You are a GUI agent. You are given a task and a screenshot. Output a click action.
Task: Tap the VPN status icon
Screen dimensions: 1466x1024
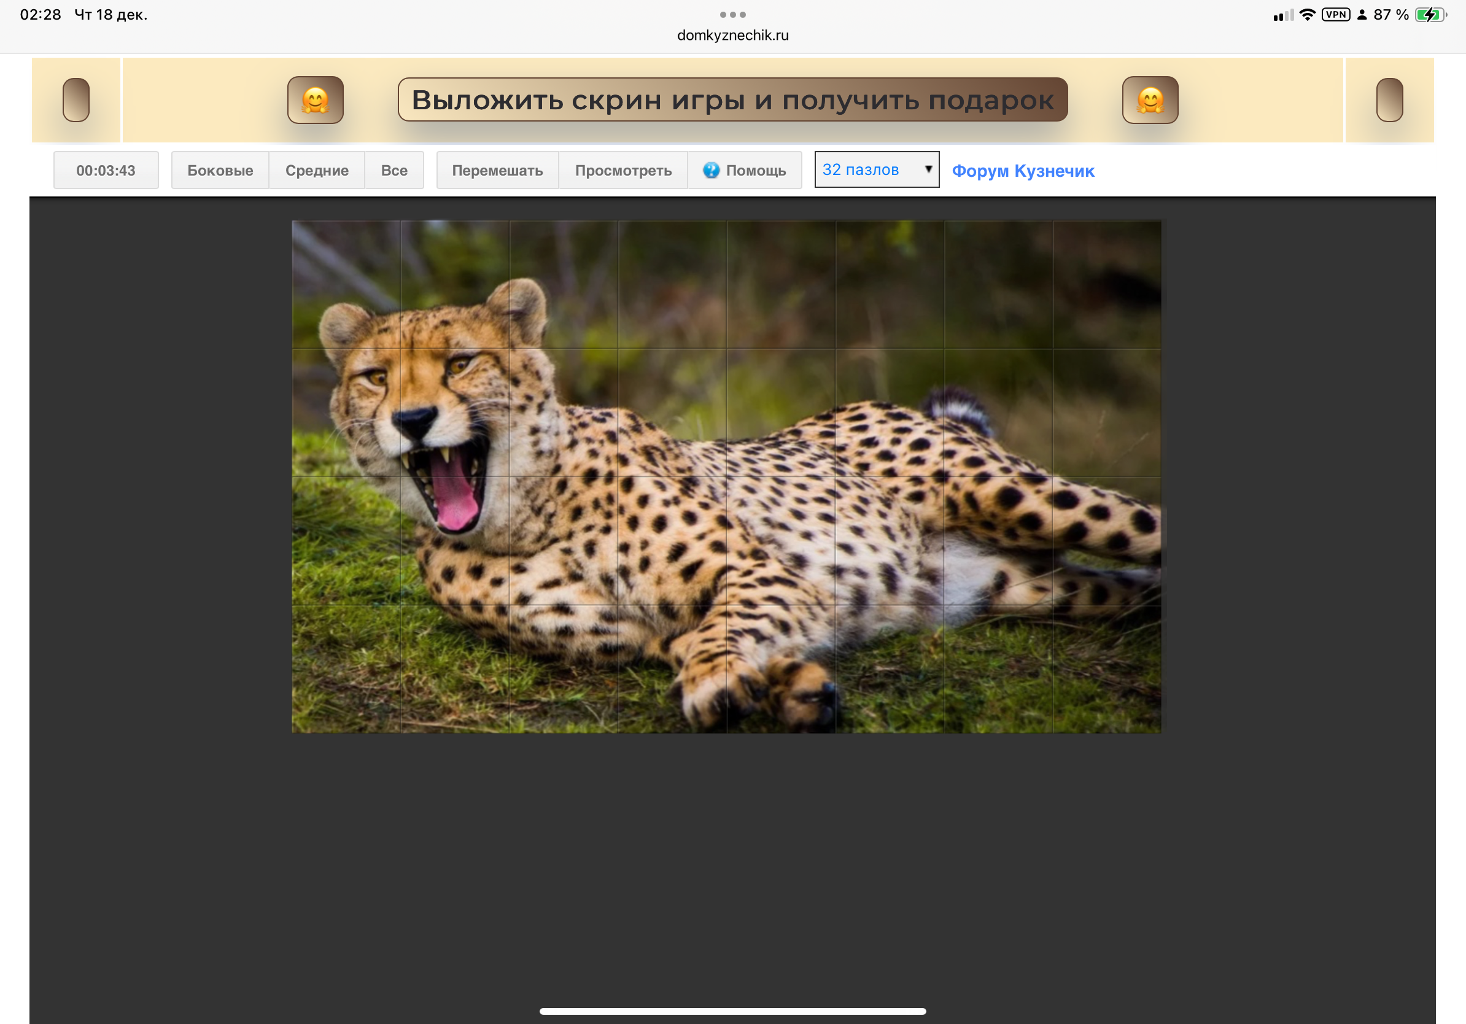1335,14
